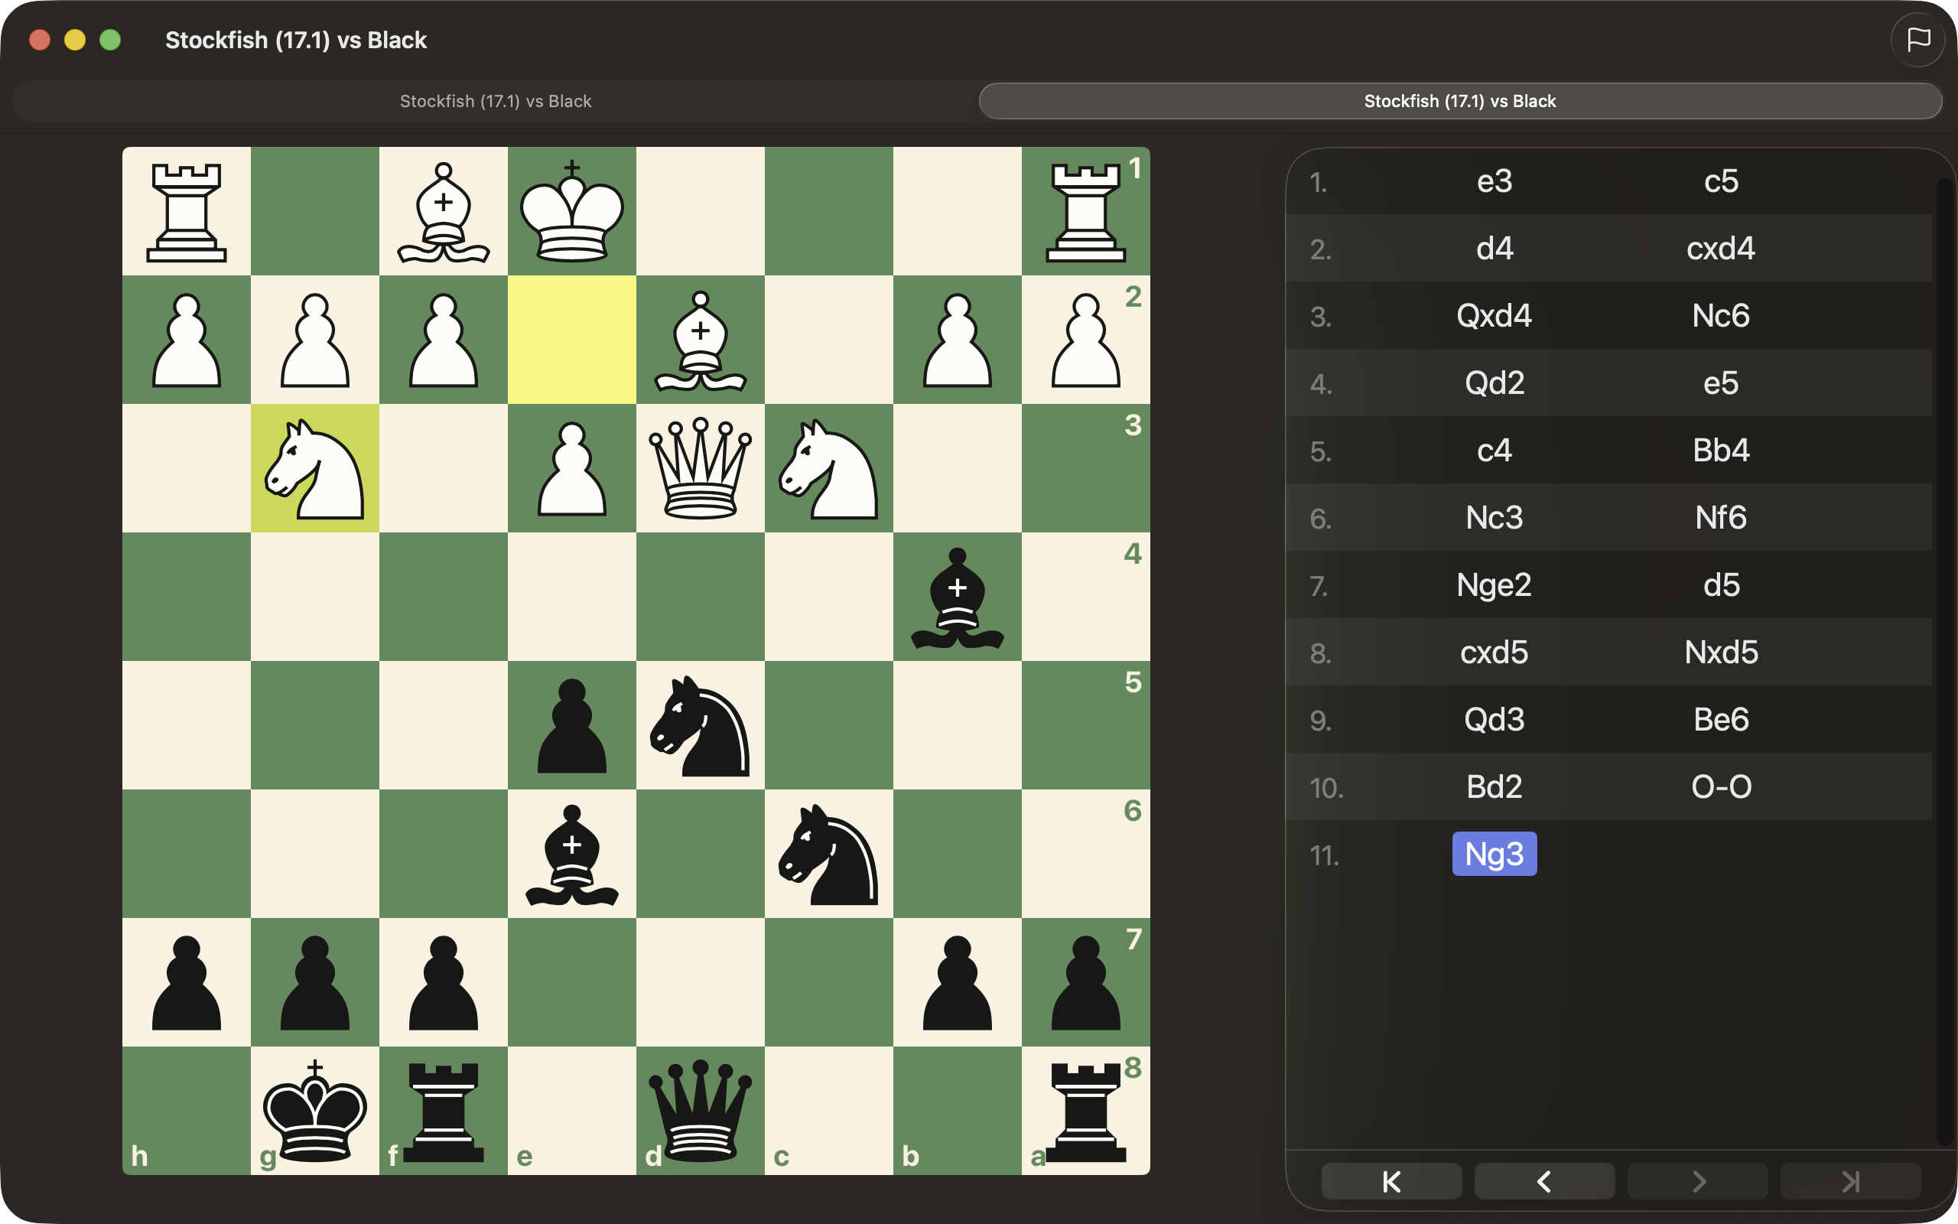Select the Nxd5 move entry

(x=1721, y=653)
